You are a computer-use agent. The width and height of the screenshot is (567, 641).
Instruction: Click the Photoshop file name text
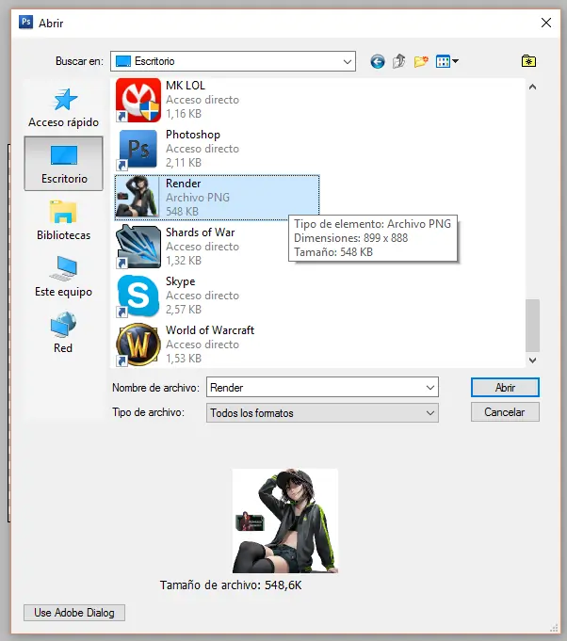coord(193,135)
